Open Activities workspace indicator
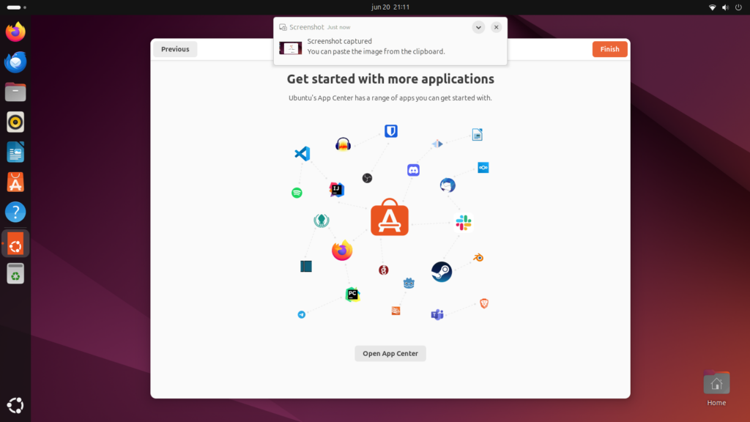This screenshot has height=422, width=750. (17, 7)
